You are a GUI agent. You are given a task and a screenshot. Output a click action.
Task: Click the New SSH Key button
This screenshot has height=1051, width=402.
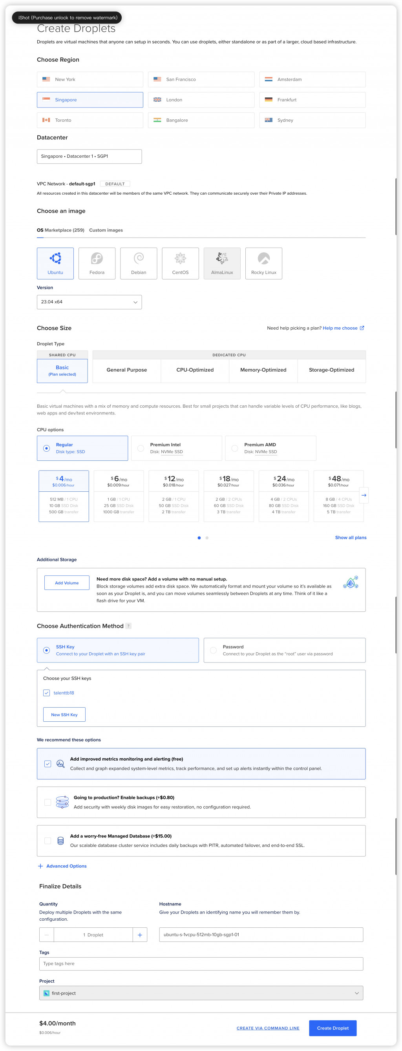coord(64,714)
